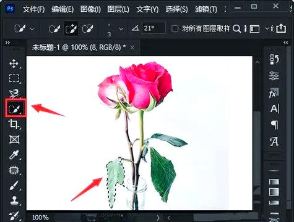Minimize the Photoshop window
The image size is (294, 222).
[238, 7]
